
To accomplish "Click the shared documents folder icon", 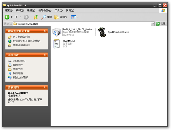I will [10, 69].
